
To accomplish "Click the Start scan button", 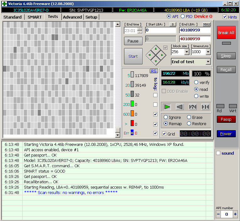I will [x=133, y=56].
